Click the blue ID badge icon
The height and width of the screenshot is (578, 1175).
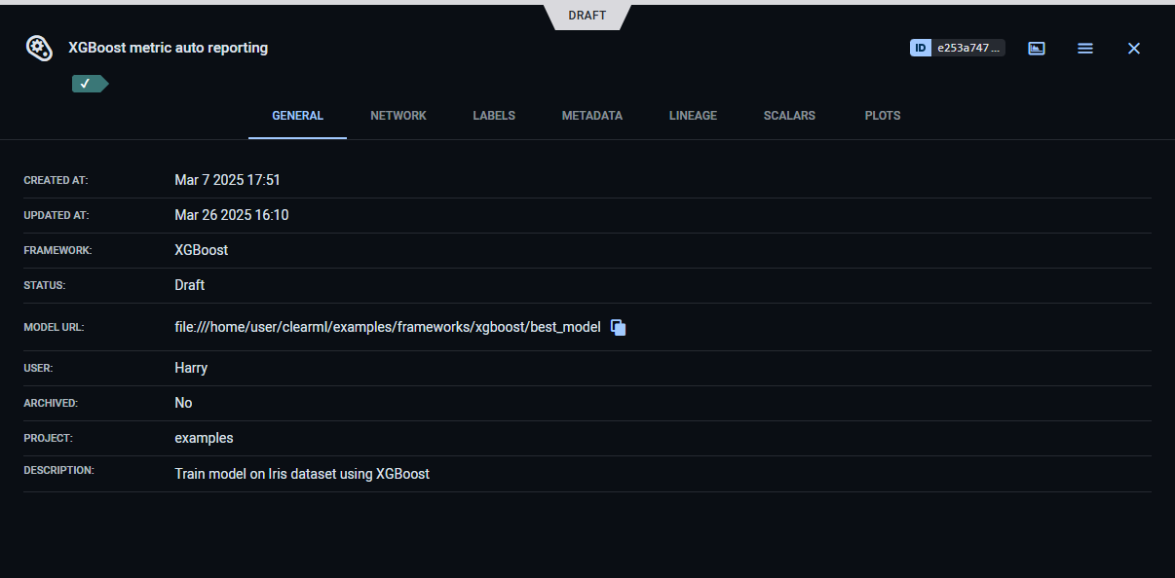pos(921,48)
